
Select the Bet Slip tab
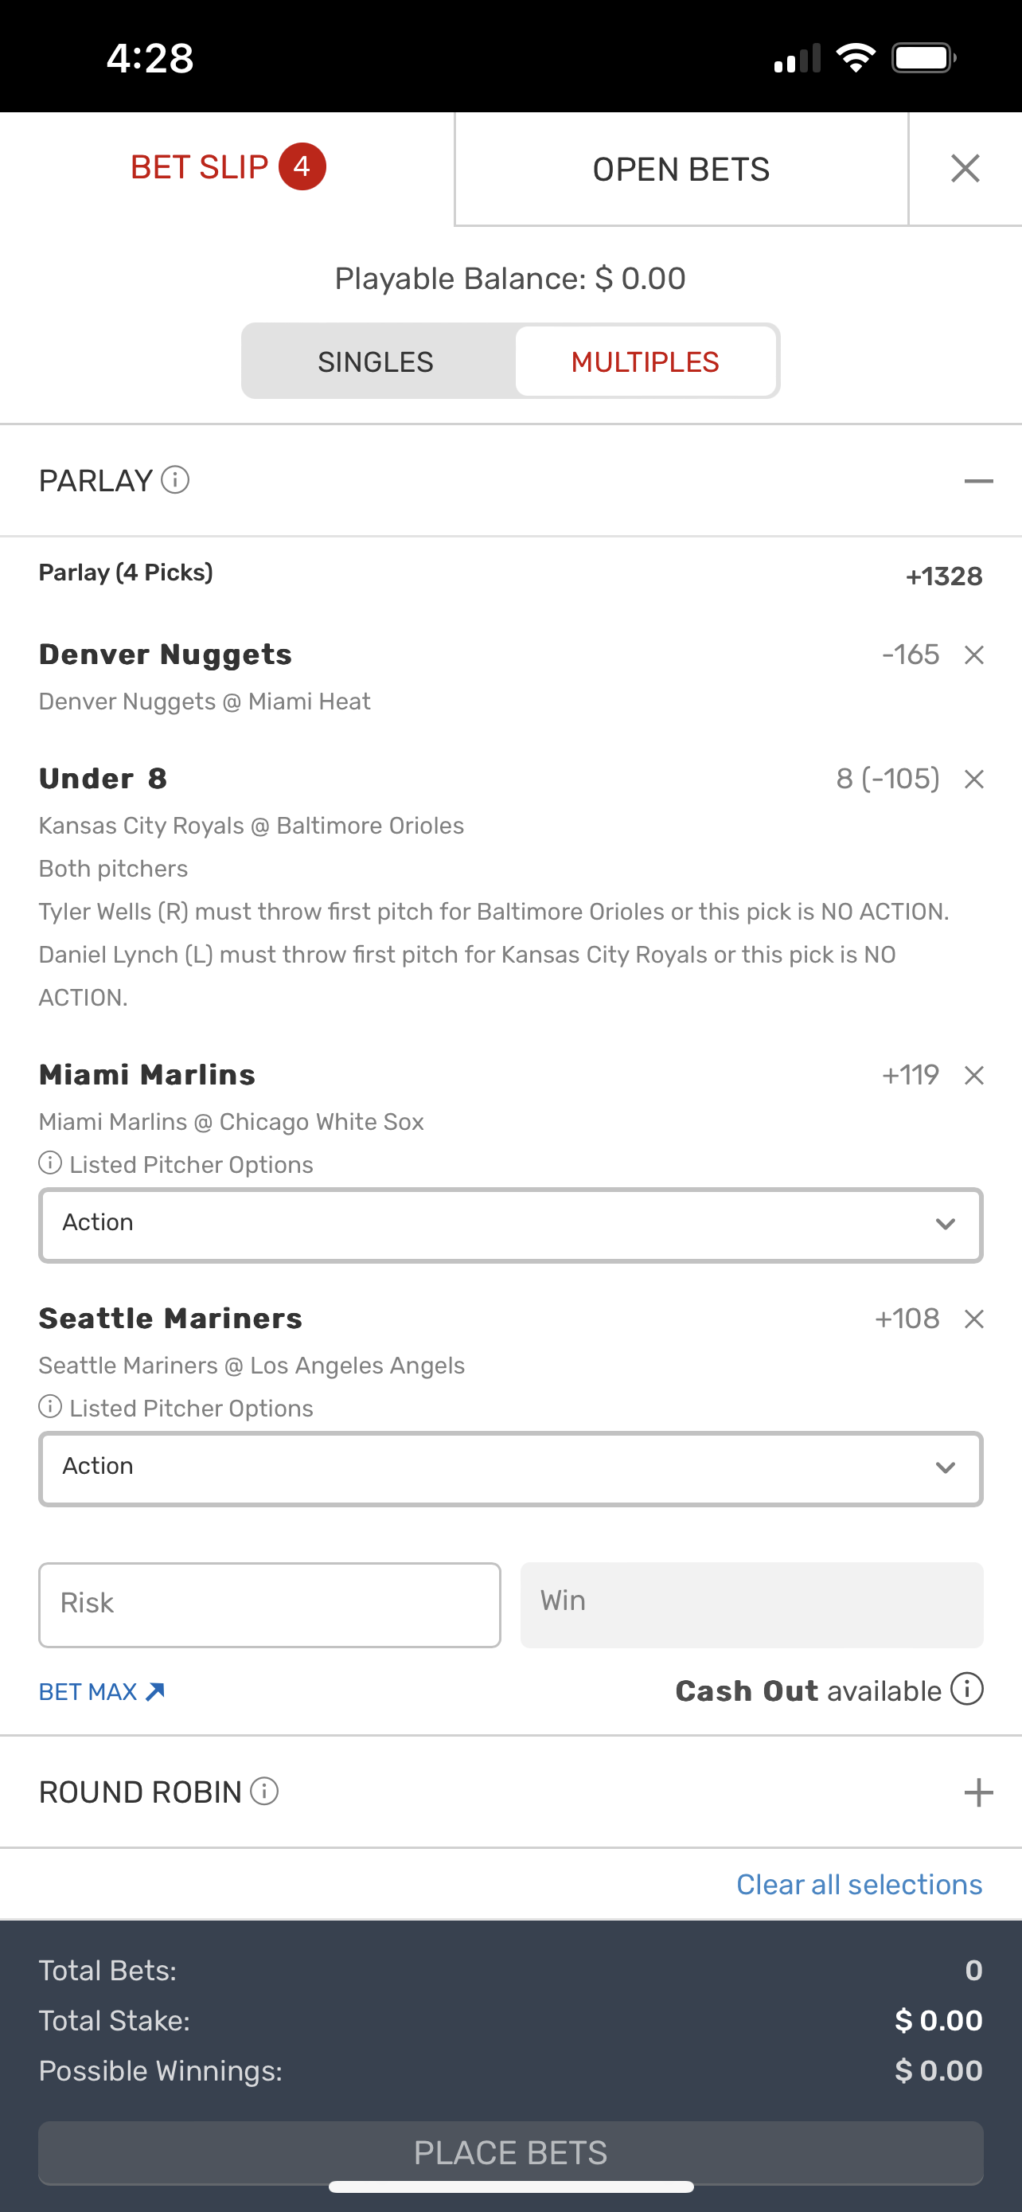tap(227, 167)
